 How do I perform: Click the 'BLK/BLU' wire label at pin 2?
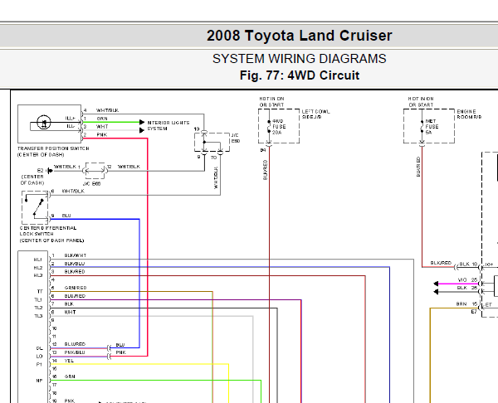click(x=75, y=264)
